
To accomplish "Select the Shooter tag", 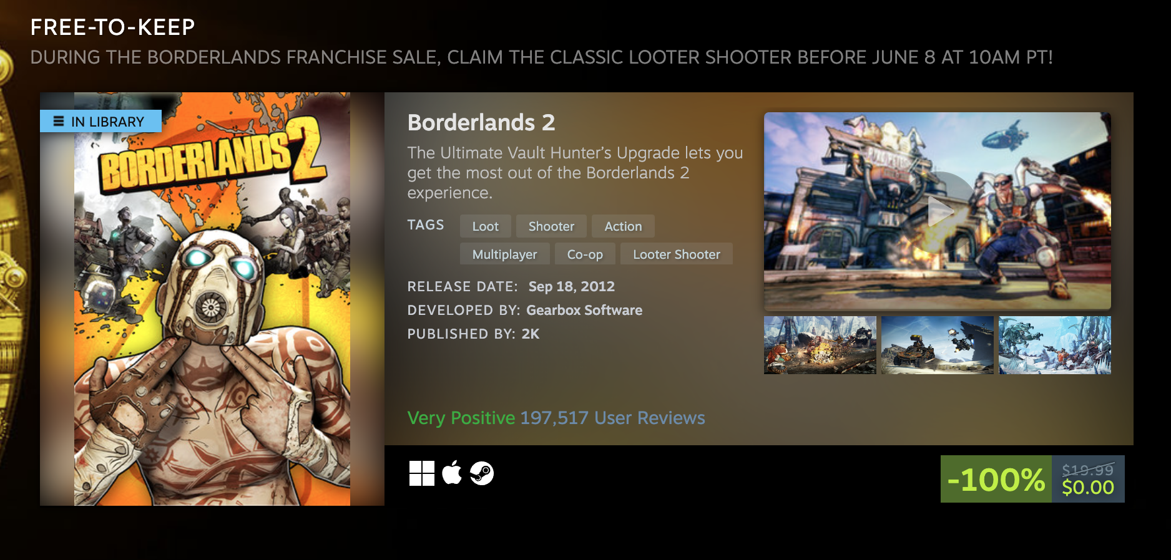I will pyautogui.click(x=551, y=226).
